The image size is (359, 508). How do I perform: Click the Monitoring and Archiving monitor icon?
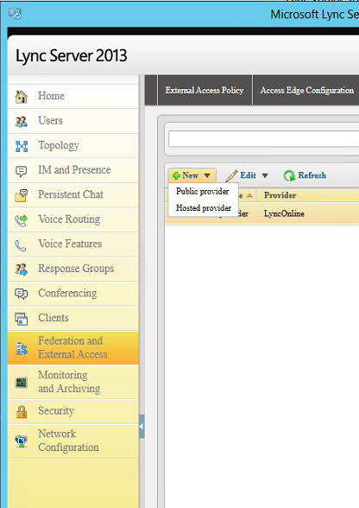[x=22, y=383]
